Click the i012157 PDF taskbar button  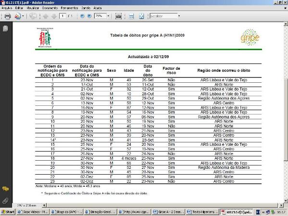click(237, 212)
